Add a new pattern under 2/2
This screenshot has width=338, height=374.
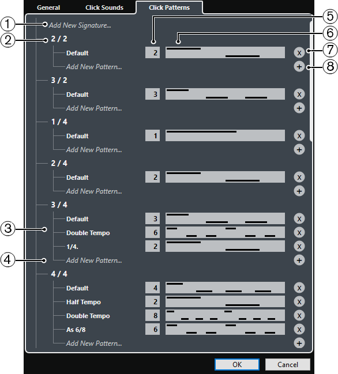(x=299, y=66)
